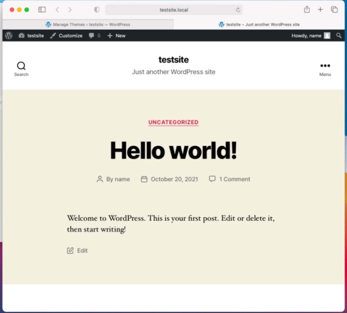Switch to the Manage Themes tab
The image size is (347, 313).
(x=88, y=24)
